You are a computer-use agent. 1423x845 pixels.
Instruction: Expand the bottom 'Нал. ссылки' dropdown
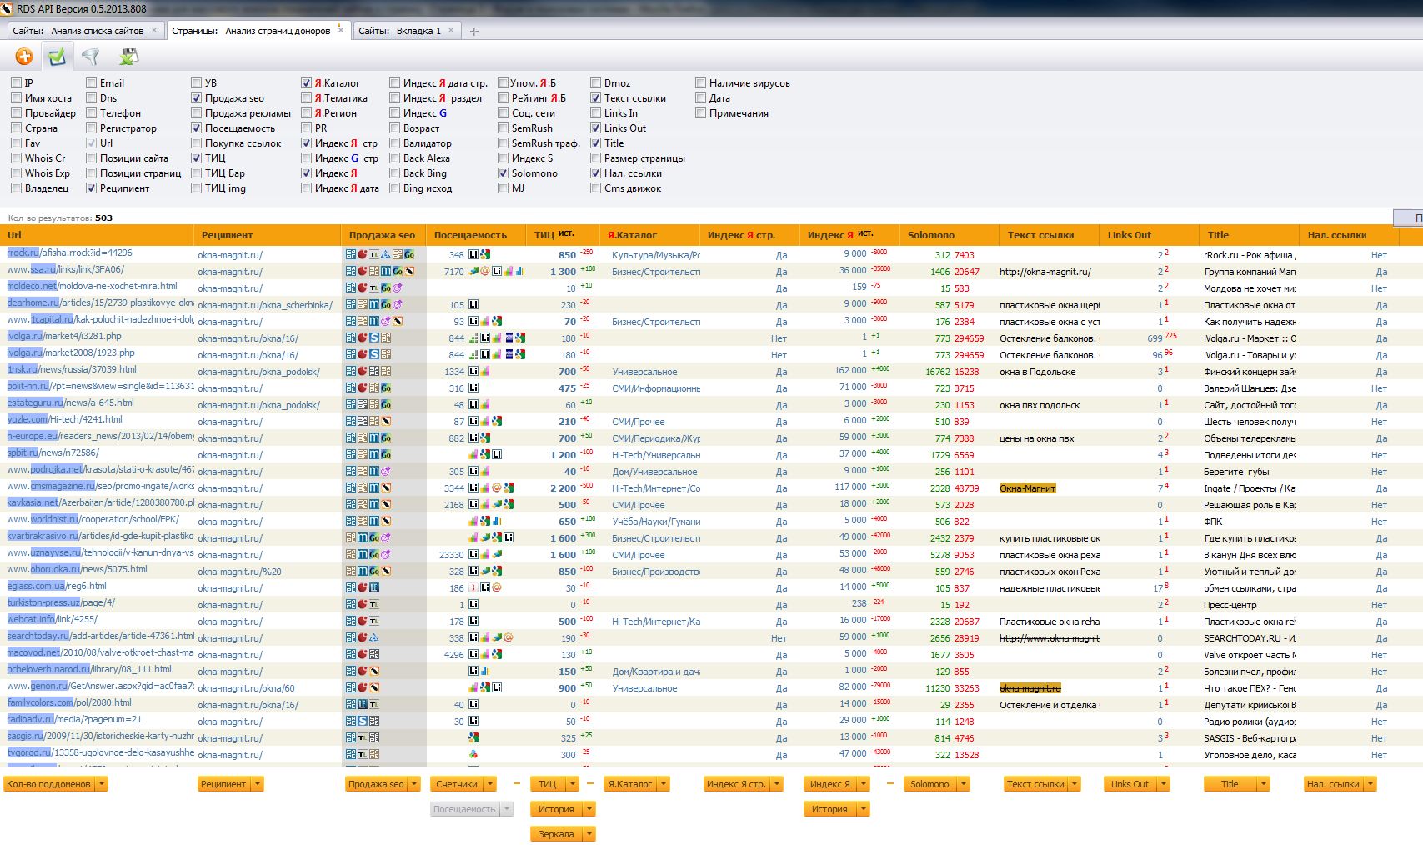tap(1340, 784)
